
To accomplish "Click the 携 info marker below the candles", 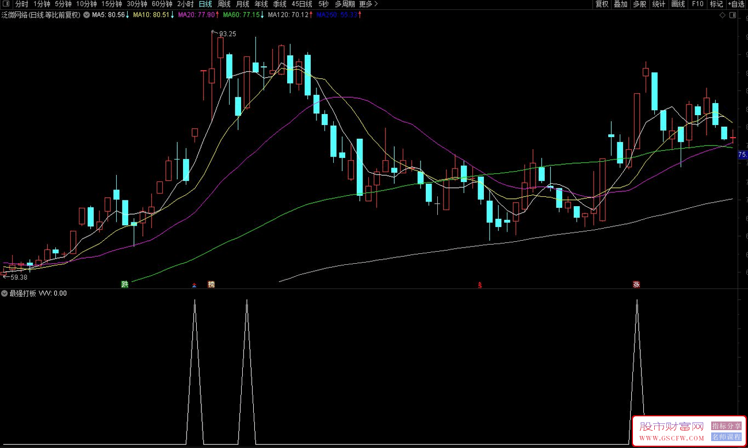I will [x=211, y=284].
